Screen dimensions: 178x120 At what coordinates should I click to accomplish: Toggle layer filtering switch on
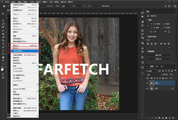(x=175, y=71)
